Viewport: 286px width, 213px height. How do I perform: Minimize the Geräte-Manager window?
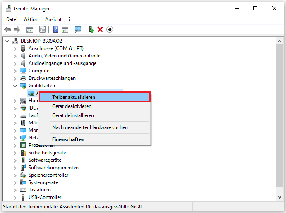pos(237,8)
